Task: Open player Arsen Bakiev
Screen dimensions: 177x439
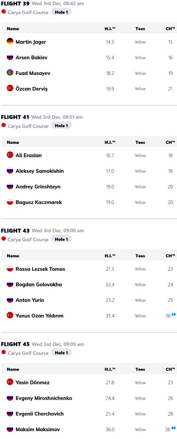Action: point(31,57)
